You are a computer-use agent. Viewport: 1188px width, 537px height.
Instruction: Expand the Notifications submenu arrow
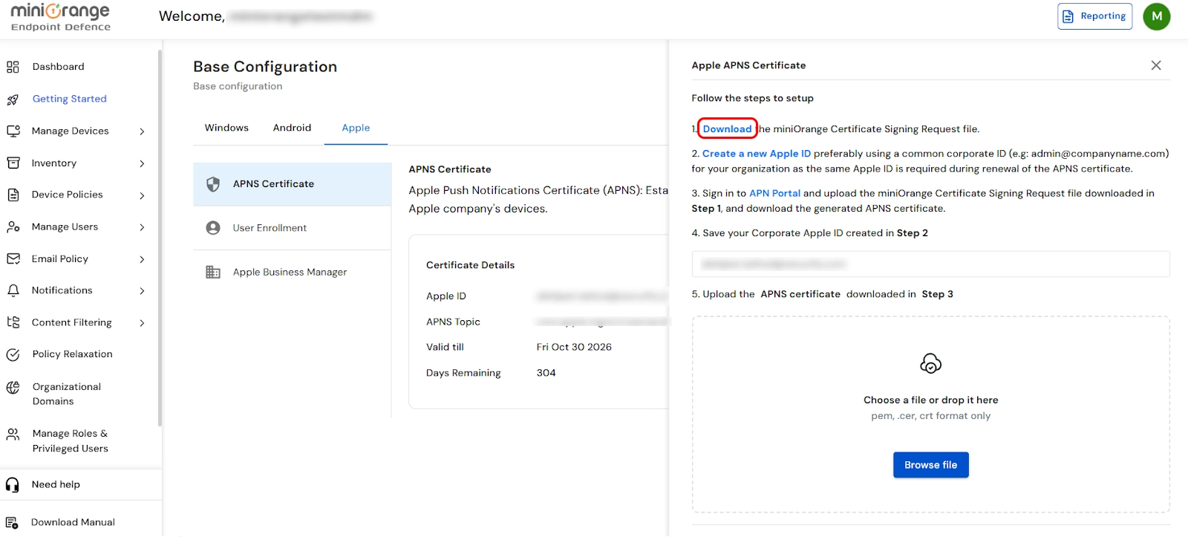click(x=142, y=291)
